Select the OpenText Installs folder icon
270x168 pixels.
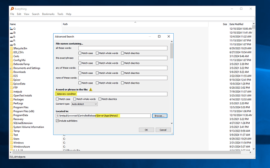[11, 96]
